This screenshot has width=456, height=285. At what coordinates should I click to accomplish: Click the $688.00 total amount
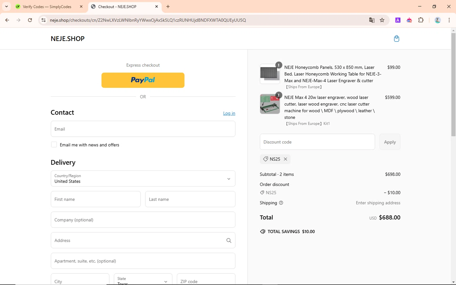coord(389,218)
